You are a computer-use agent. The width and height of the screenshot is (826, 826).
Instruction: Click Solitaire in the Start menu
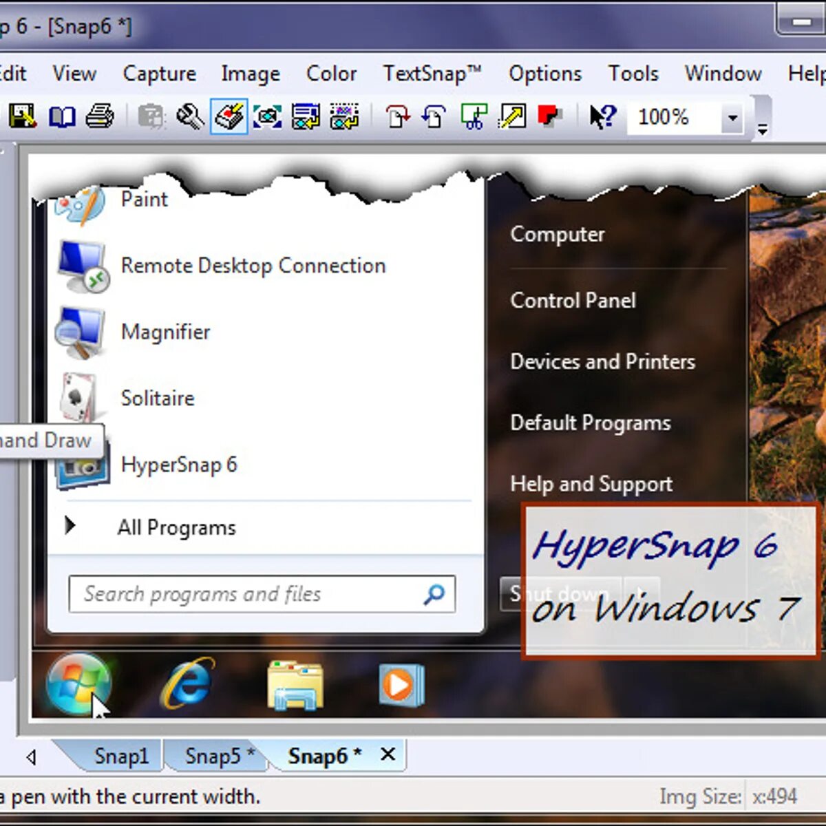click(158, 398)
